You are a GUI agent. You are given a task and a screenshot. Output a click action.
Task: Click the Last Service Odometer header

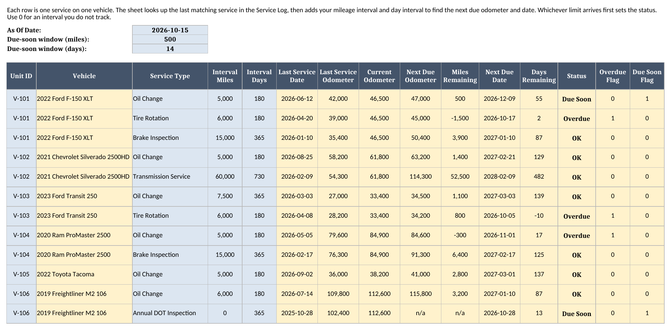tap(338, 76)
